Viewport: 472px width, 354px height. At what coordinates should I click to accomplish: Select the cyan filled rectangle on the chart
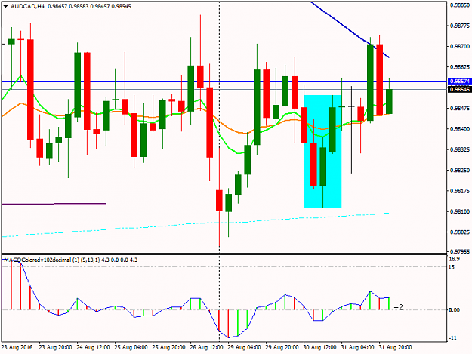click(x=322, y=152)
